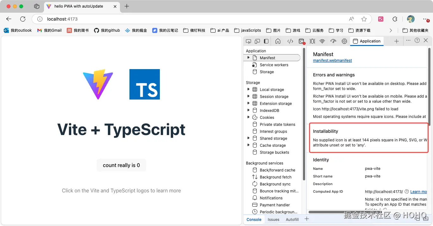Select Background sync
Screen dimensions: 433x226
[x=275, y=184]
